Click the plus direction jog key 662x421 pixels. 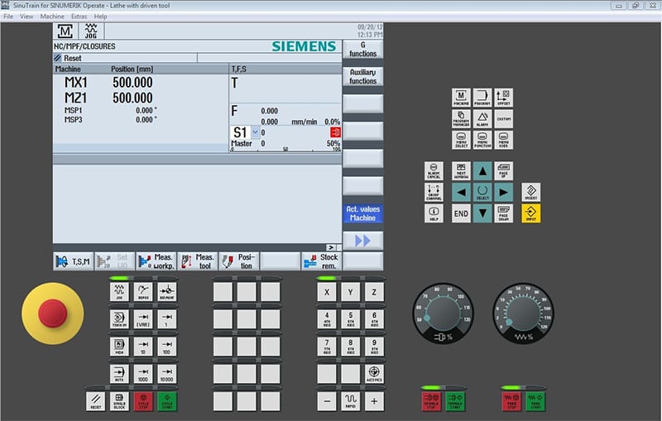374,401
